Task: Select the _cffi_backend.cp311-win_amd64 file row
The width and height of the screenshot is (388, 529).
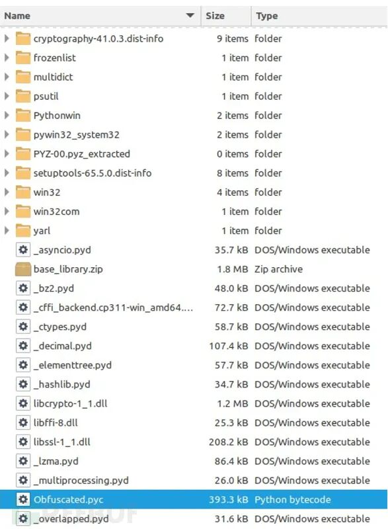Action: 194,307
